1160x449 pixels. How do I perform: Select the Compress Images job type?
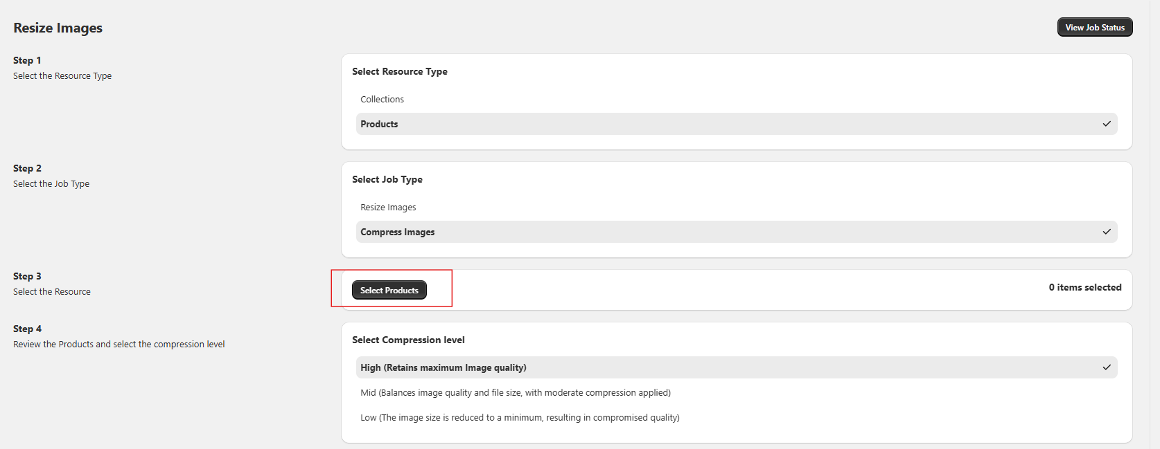(397, 232)
